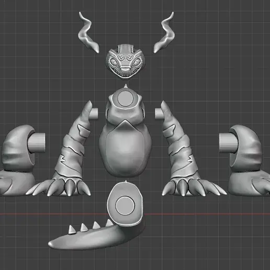Click the cylindrical peg on left arm
This screenshot has height=270, width=270.
pos(94,114)
